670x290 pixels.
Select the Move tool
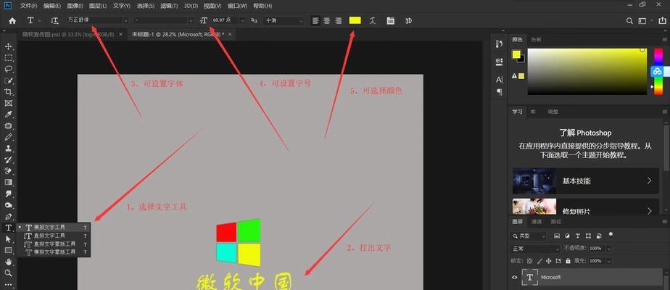point(8,46)
